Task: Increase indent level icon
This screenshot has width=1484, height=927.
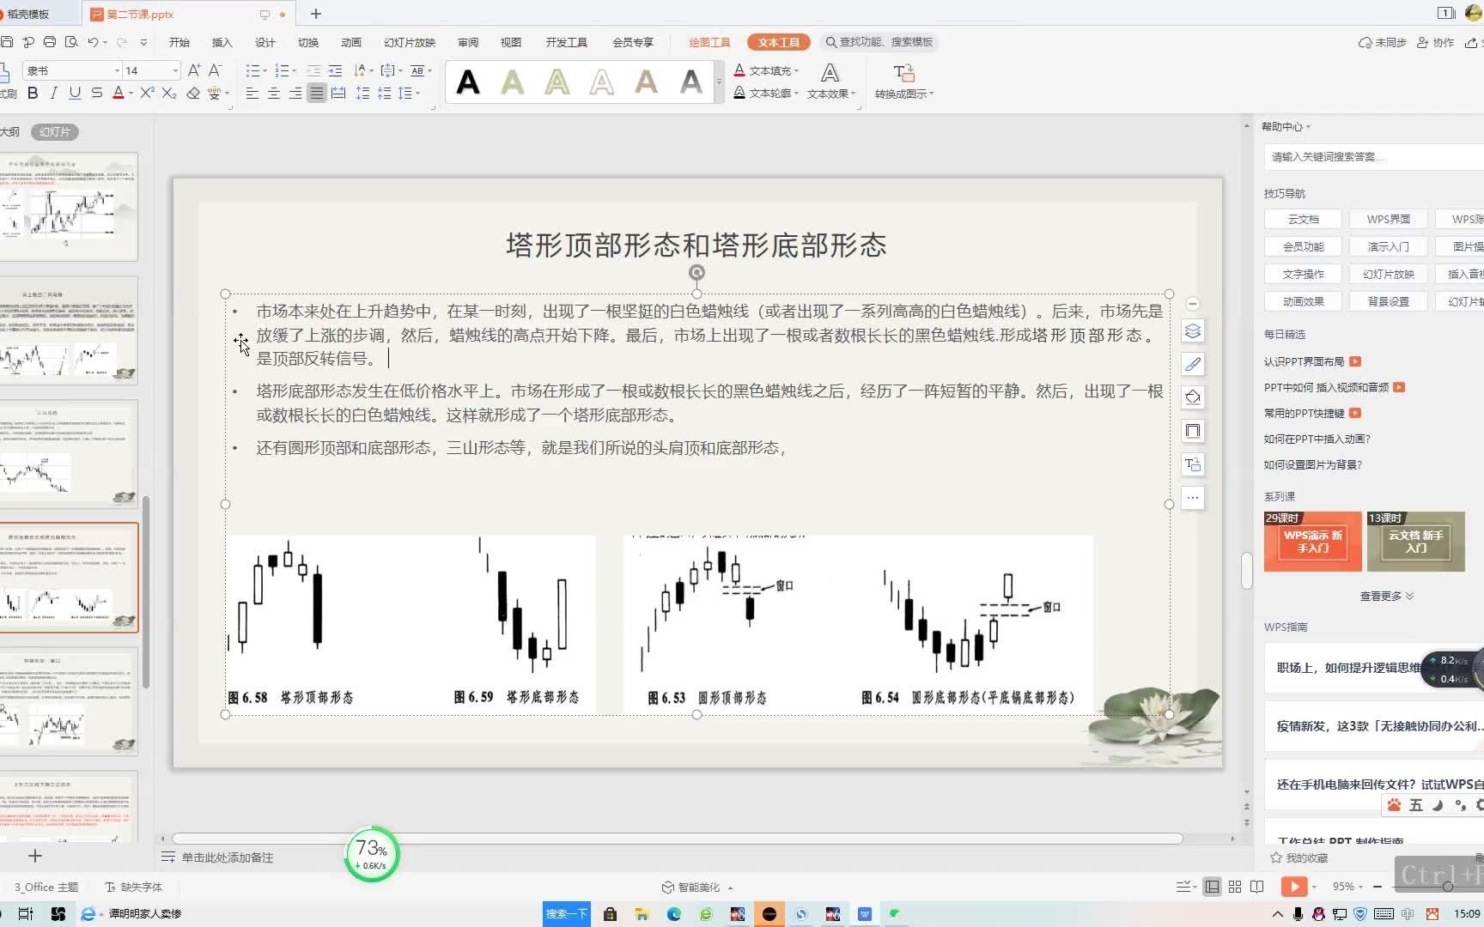Action: pyautogui.click(x=335, y=70)
